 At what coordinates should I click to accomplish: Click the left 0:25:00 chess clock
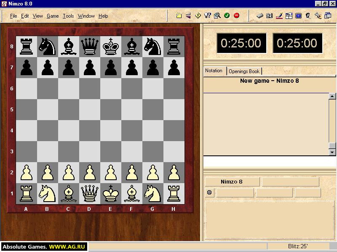pos(241,43)
